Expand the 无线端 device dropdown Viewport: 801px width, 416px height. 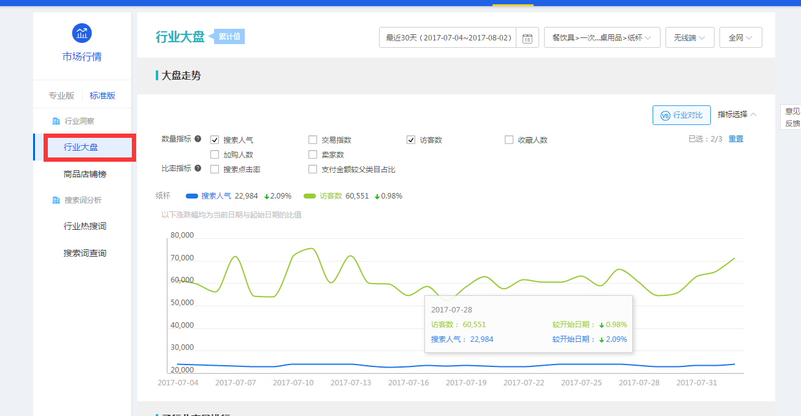(x=689, y=38)
